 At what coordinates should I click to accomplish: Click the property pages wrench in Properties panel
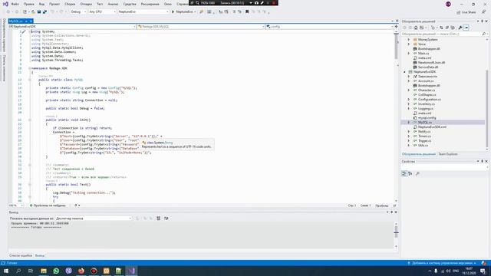417,174
